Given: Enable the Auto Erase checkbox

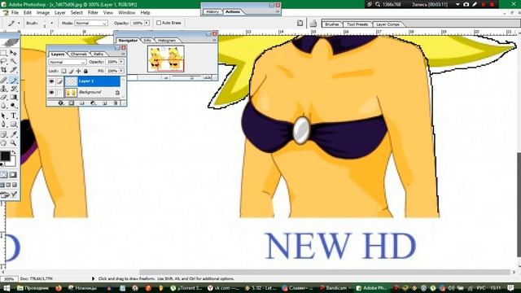Looking at the screenshot, I should 159,23.
